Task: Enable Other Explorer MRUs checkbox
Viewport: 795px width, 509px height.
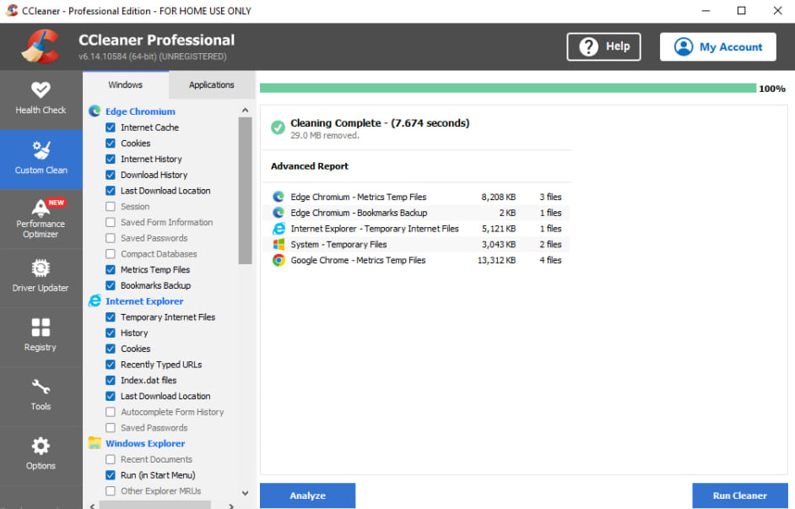Action: (110, 490)
